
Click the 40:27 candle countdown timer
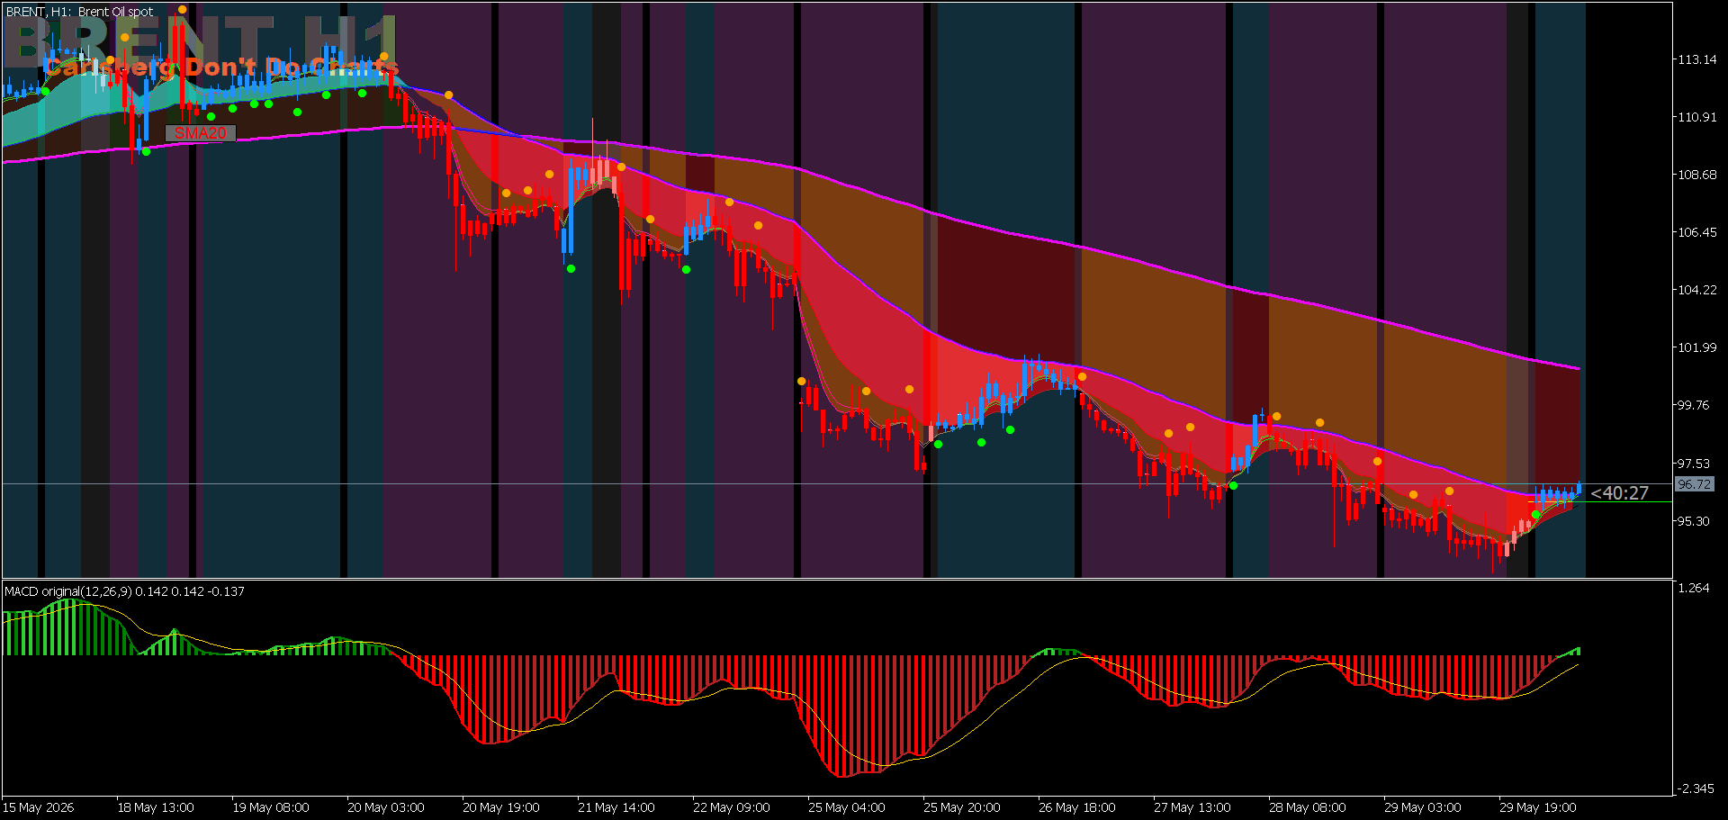point(1620,493)
